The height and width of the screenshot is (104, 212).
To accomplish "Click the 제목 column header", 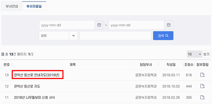I will point(73,65).
